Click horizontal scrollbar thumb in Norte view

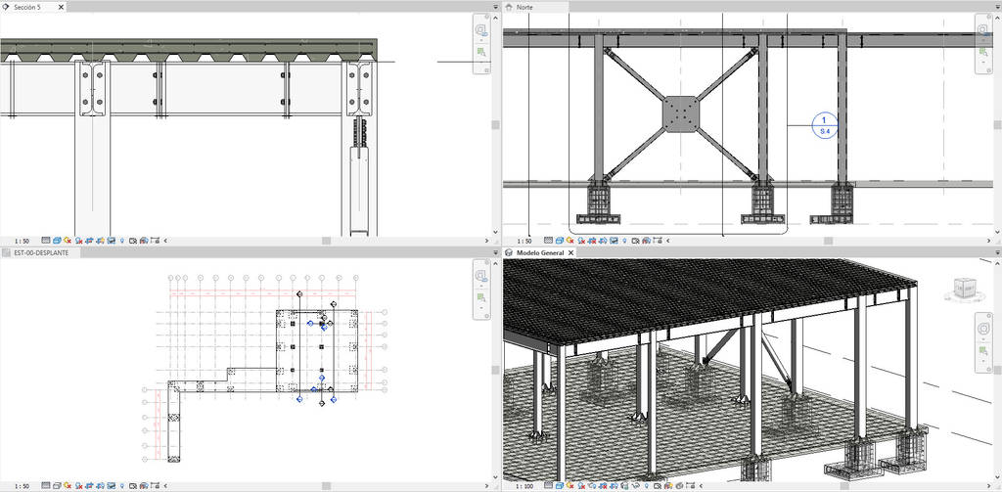click(x=828, y=241)
